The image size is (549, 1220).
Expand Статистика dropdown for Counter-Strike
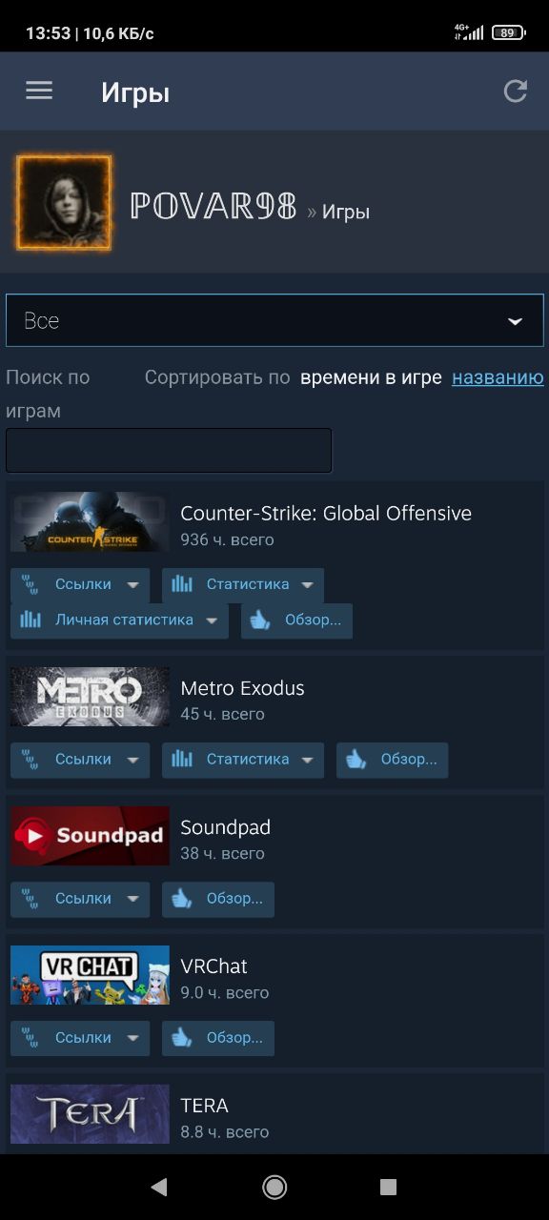243,585
